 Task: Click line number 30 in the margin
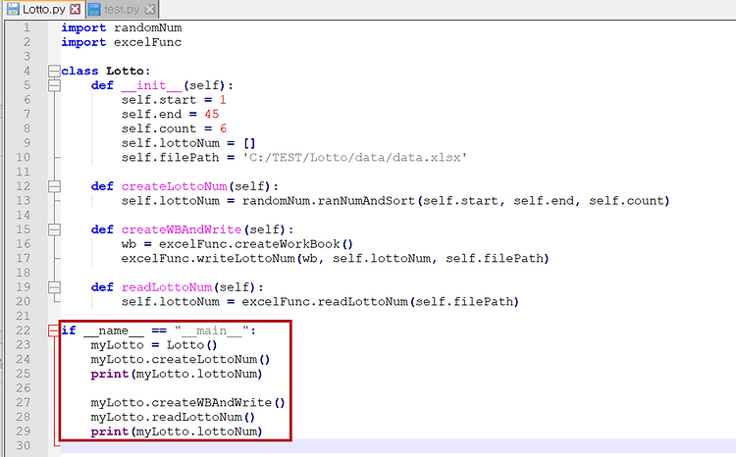point(24,446)
